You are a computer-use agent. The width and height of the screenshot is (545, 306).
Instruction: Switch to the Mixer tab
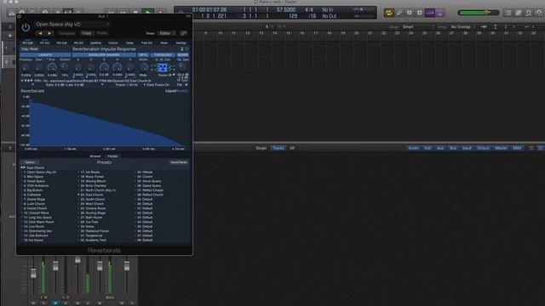pyautogui.click(x=164, y=43)
